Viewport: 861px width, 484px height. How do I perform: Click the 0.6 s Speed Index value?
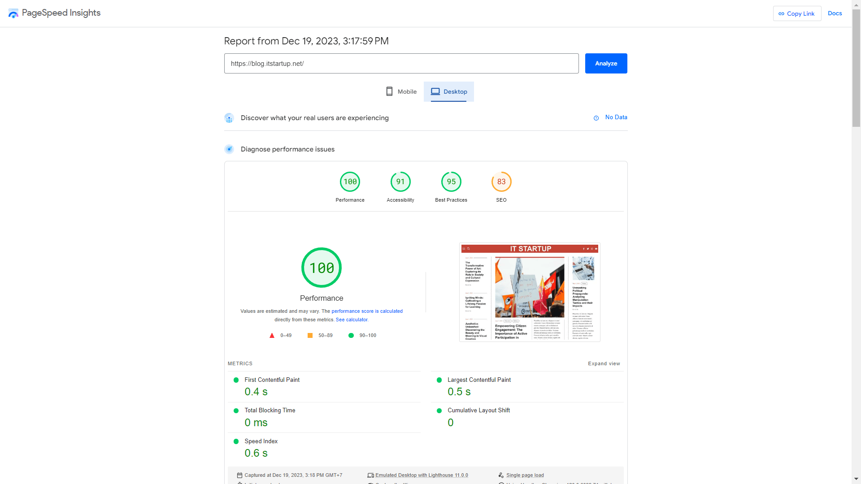tap(256, 453)
